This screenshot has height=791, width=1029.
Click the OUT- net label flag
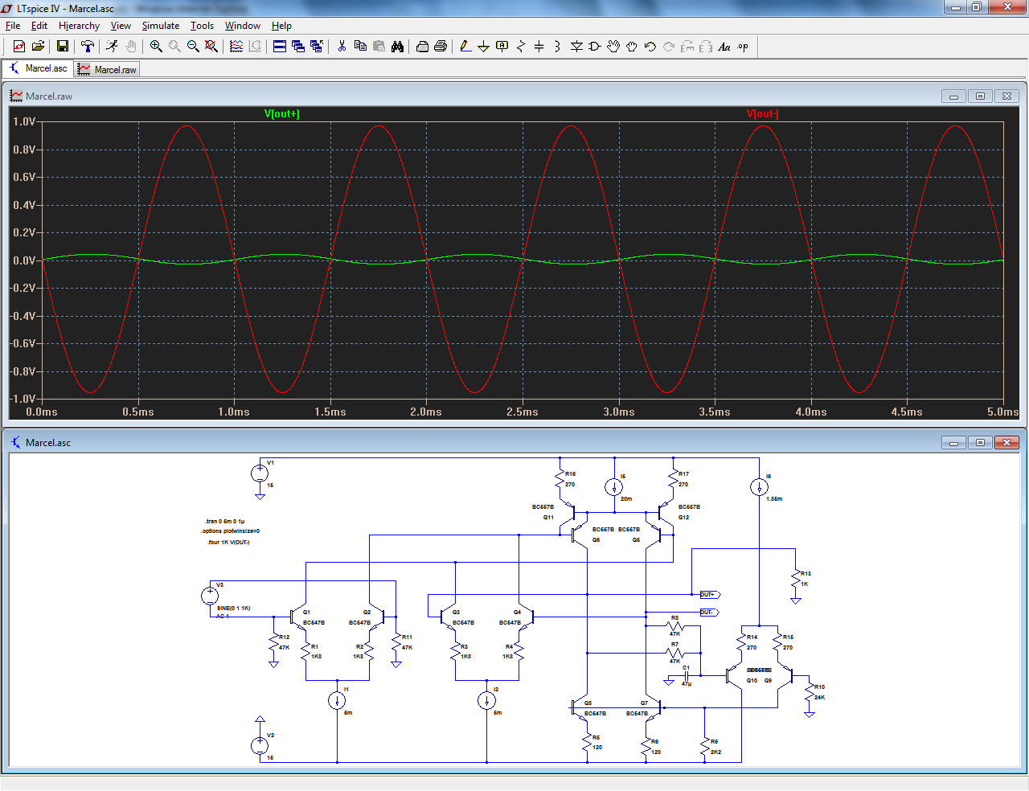710,613
